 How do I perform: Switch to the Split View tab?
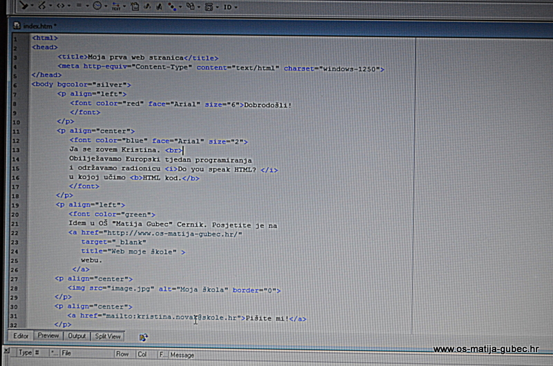tap(108, 336)
